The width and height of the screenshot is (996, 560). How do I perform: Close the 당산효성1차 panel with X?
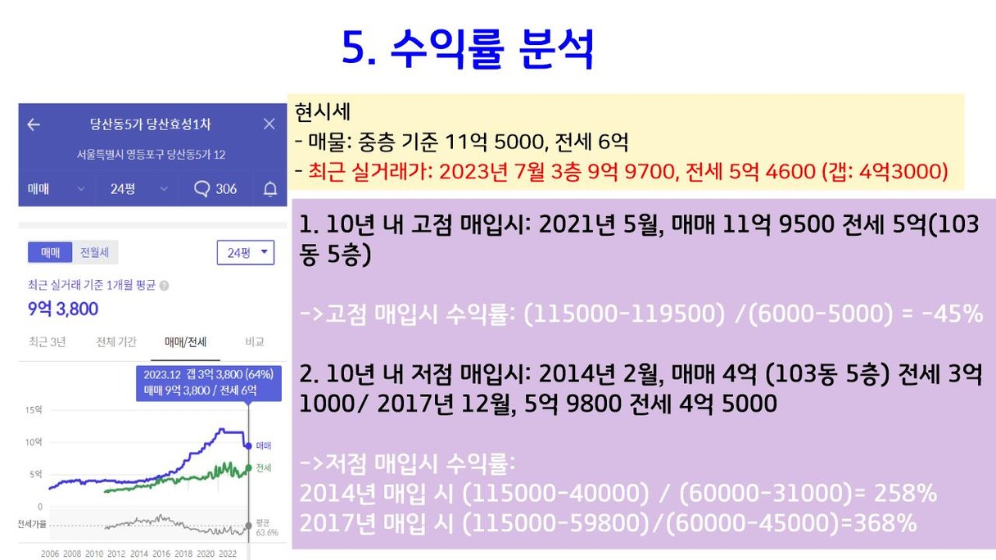[x=269, y=124]
